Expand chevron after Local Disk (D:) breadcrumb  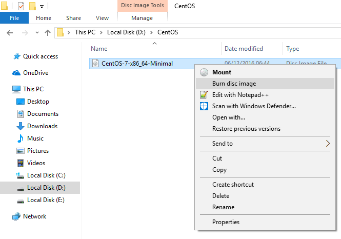pos(151,32)
